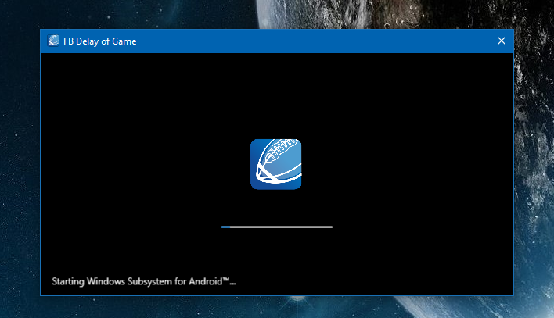Click the loading progress bar

[277, 227]
